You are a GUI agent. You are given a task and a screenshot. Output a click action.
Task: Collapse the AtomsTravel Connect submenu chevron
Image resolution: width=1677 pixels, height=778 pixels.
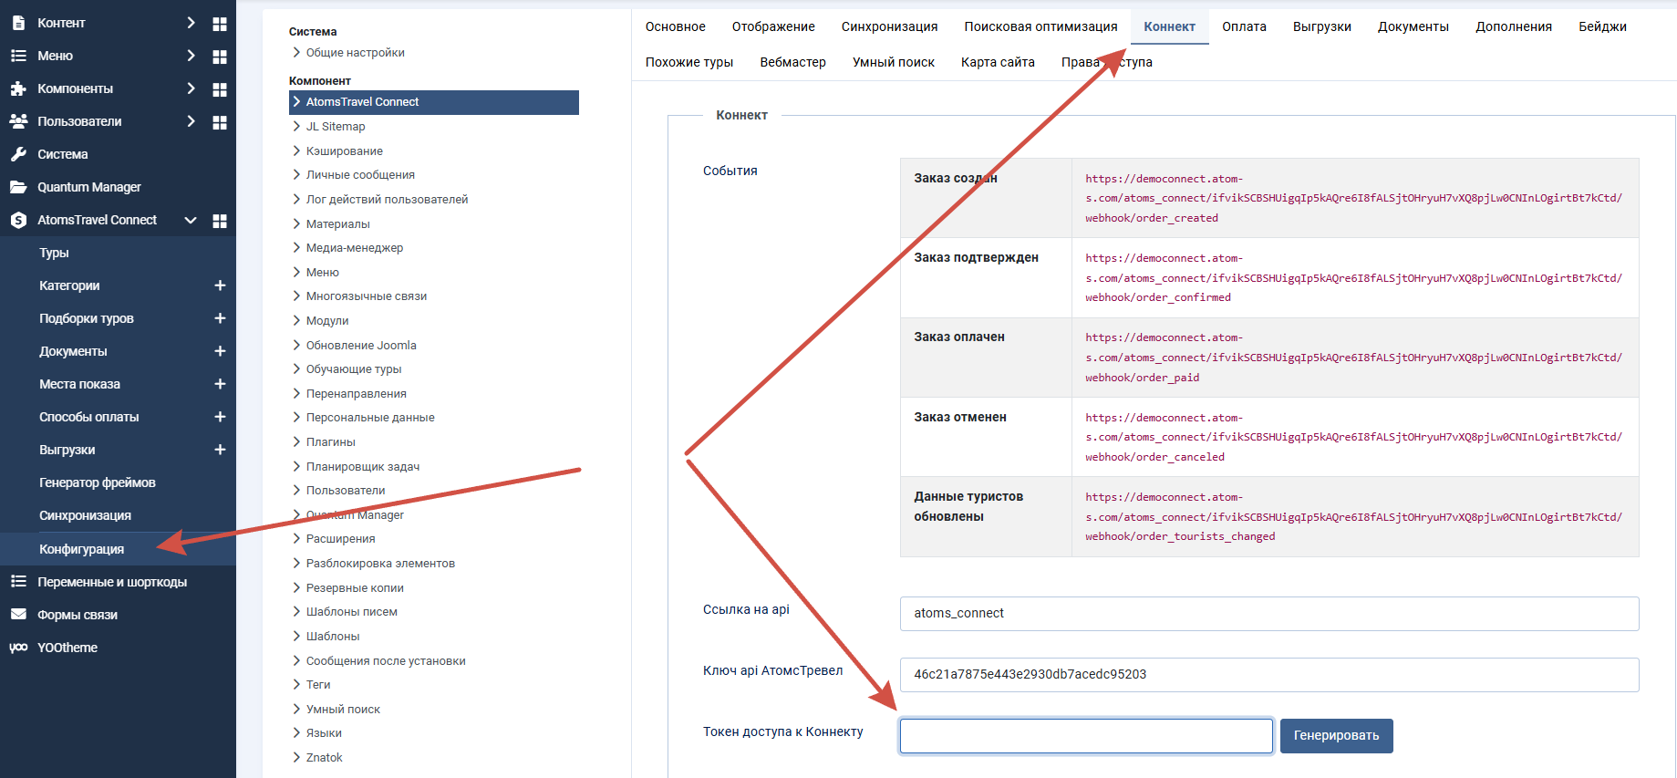191,220
